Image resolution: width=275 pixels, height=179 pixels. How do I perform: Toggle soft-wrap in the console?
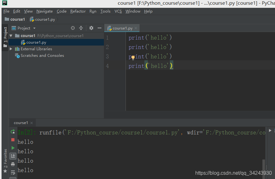point(13,173)
